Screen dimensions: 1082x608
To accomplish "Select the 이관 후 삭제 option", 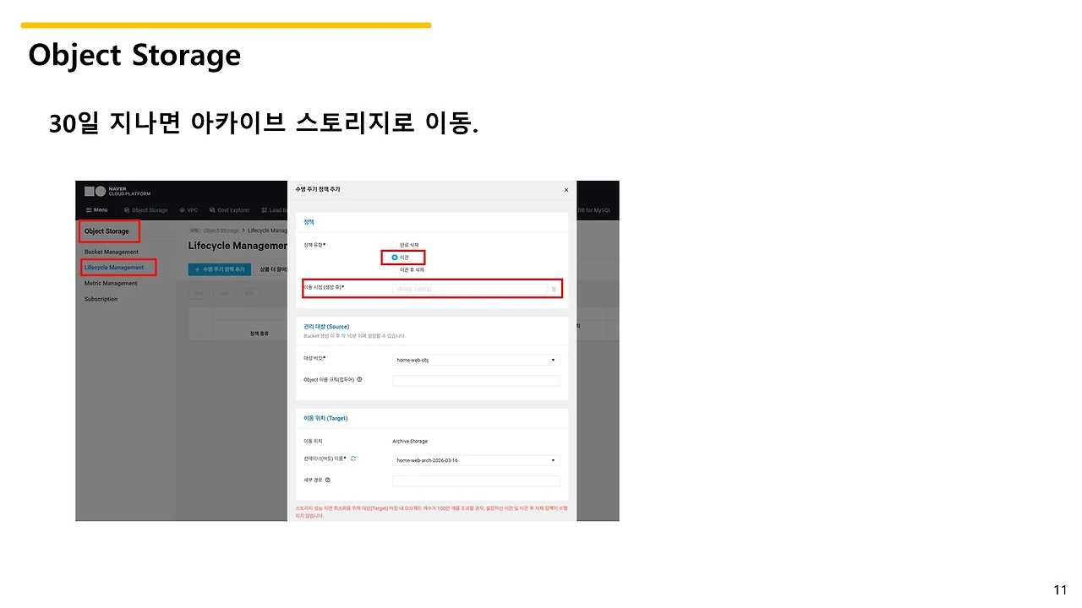I will pyautogui.click(x=394, y=269).
